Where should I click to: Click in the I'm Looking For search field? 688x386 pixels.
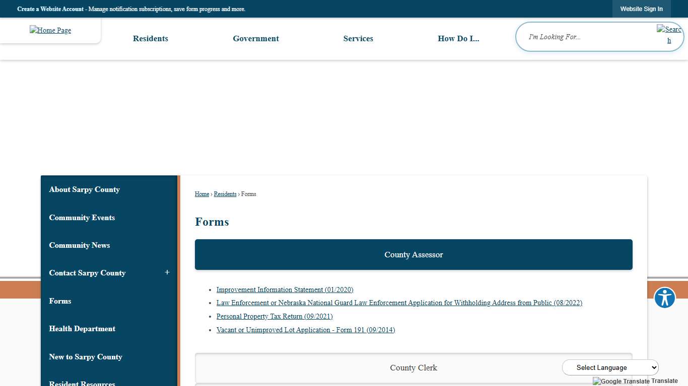click(x=584, y=37)
